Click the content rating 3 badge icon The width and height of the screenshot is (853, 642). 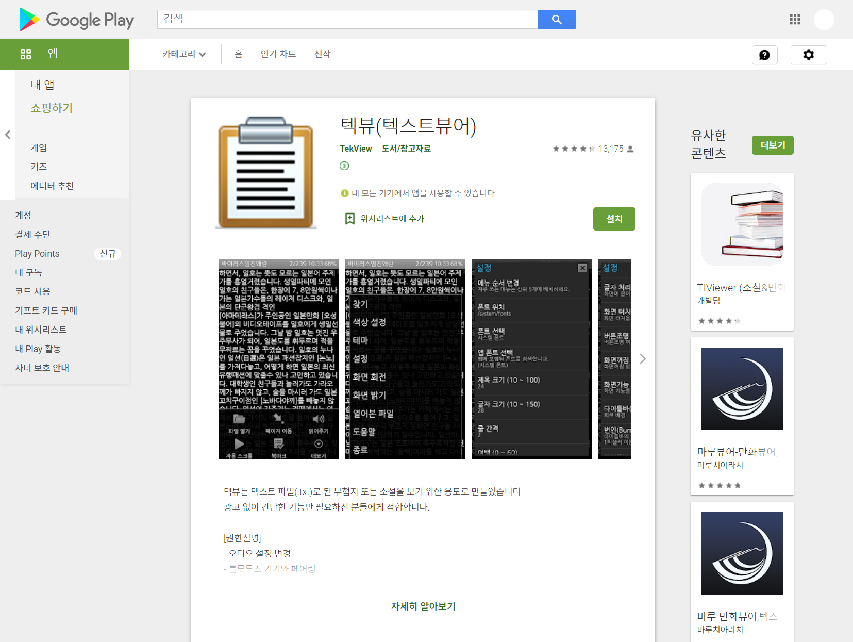pos(344,166)
